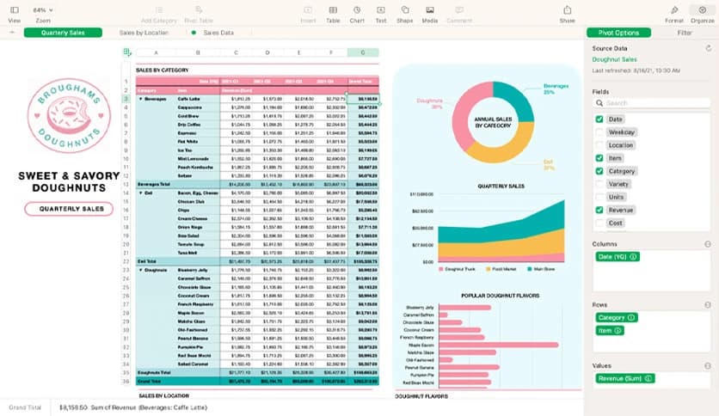Image resolution: width=719 pixels, height=416 pixels.
Task: Select column header F in table
Action: tap(330, 52)
